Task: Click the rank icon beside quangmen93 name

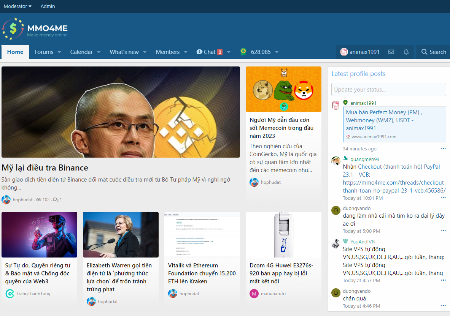Action: tap(345, 158)
